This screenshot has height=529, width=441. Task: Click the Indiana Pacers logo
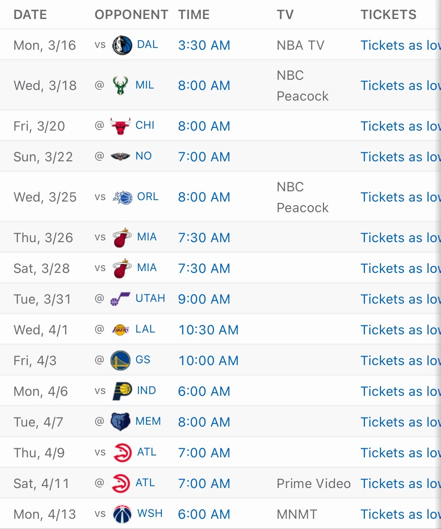122,391
